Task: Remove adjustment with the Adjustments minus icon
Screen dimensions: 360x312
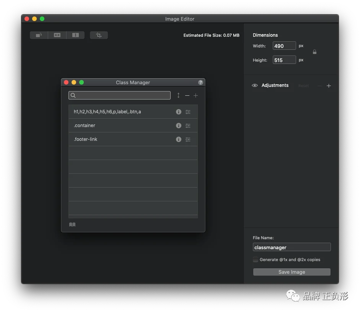Action: click(319, 86)
